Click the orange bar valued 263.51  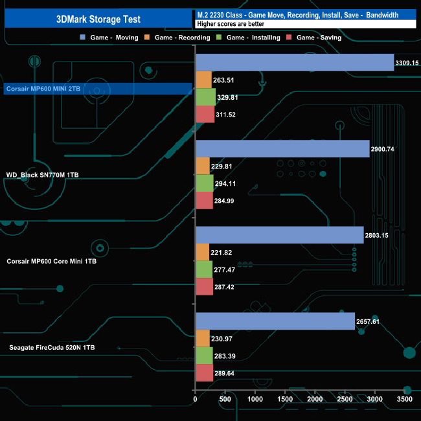[204, 80]
